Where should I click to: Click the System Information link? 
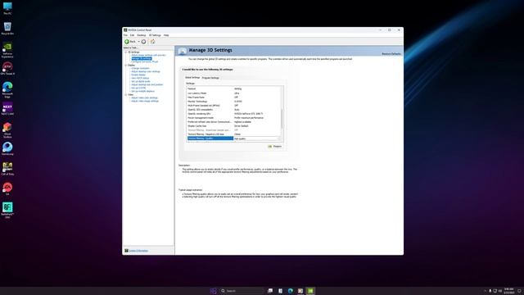tap(138, 251)
